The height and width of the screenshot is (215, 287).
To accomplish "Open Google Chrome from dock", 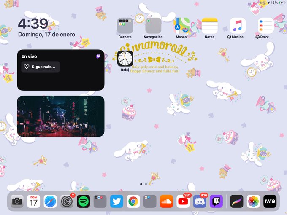I will [x=133, y=201].
